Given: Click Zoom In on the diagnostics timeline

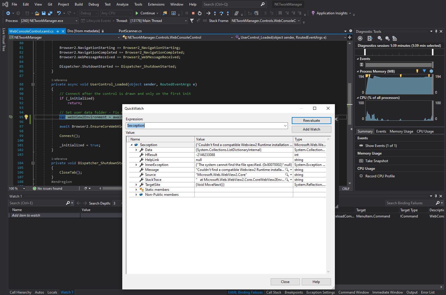Looking at the screenshot, I should (x=380, y=38).
